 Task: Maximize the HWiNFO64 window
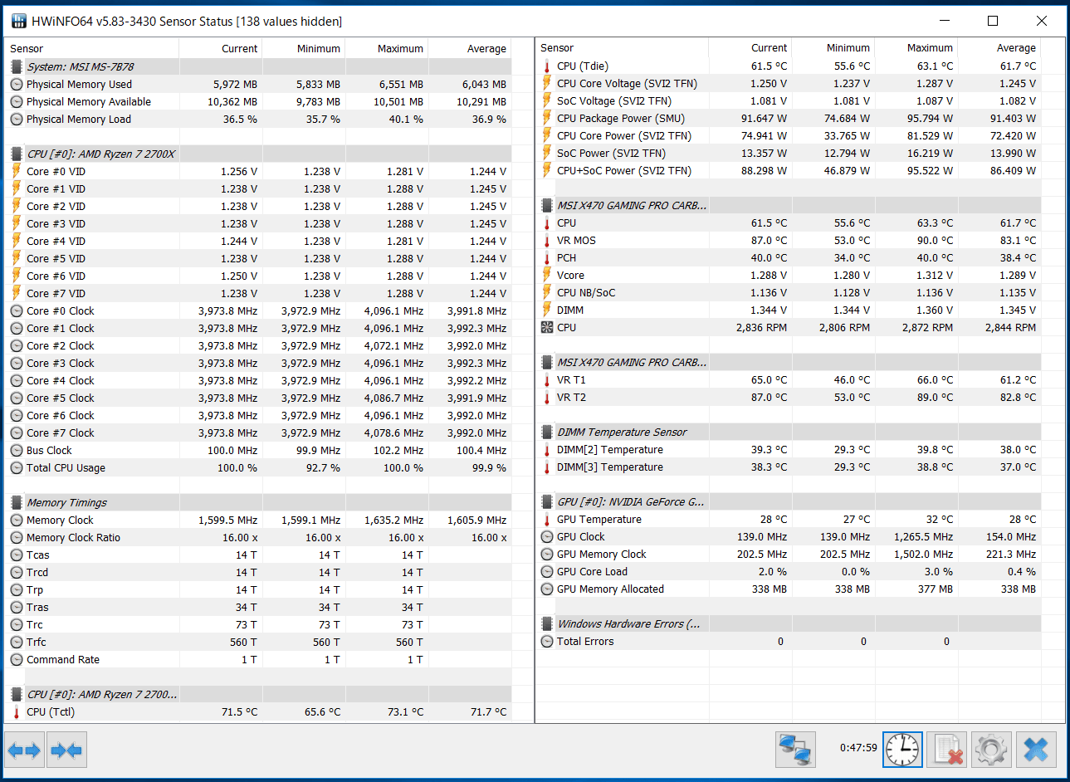(993, 21)
